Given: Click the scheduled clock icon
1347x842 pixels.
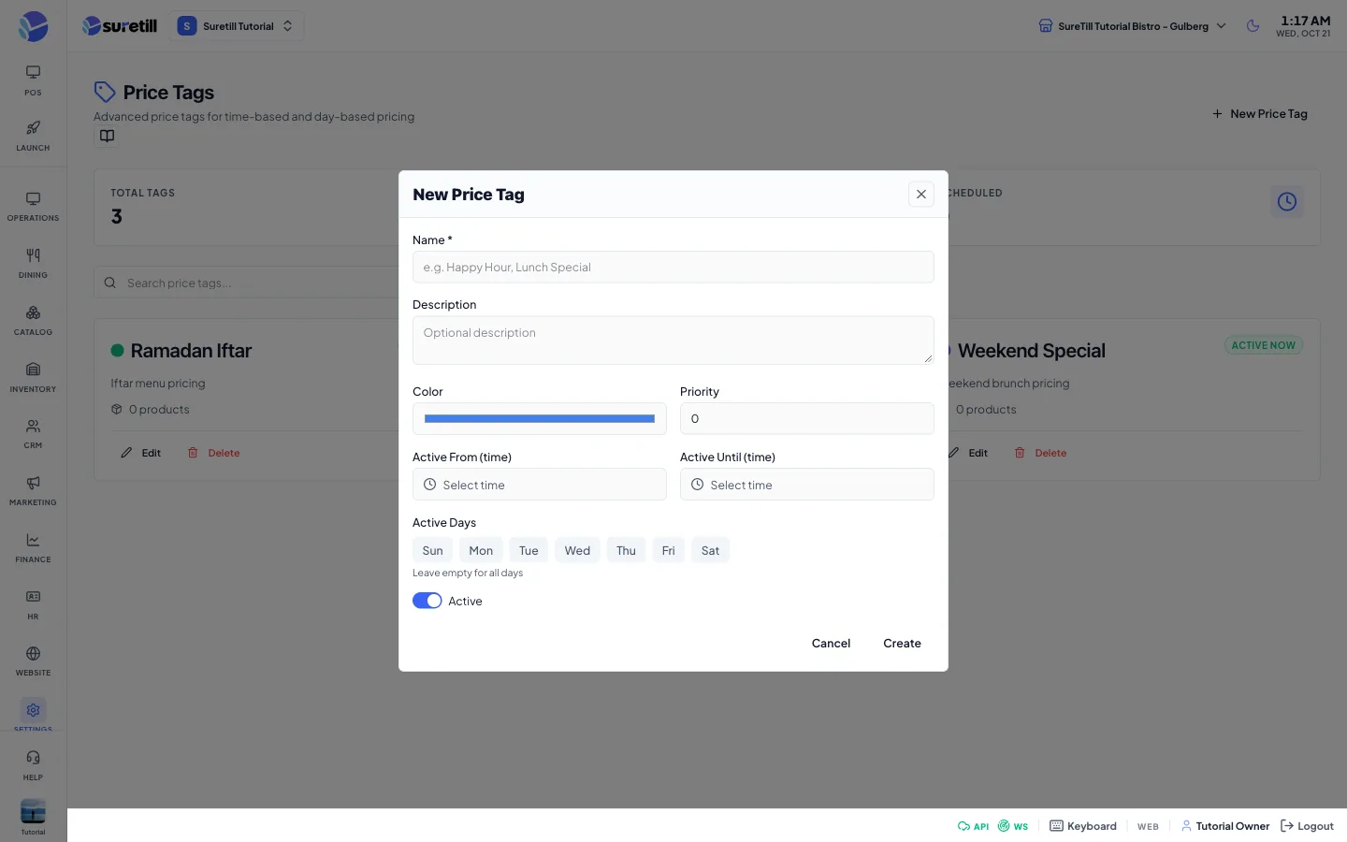Looking at the screenshot, I should click(x=1287, y=201).
